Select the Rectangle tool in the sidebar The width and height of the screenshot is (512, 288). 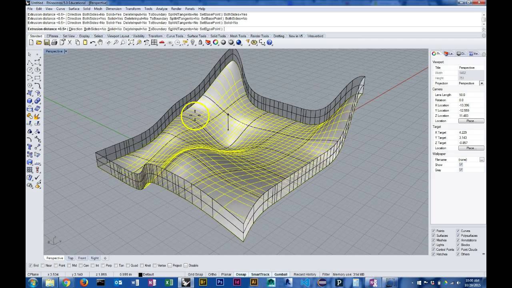pyautogui.click(x=38, y=78)
